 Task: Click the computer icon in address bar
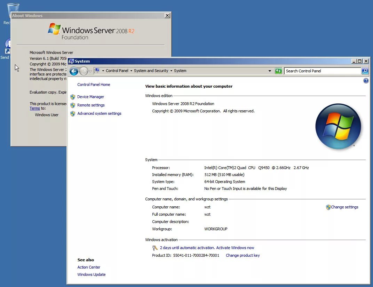[x=97, y=70]
